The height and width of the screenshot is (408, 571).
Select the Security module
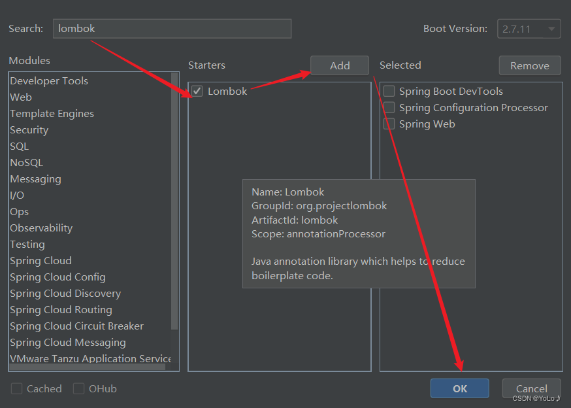[90, 130]
